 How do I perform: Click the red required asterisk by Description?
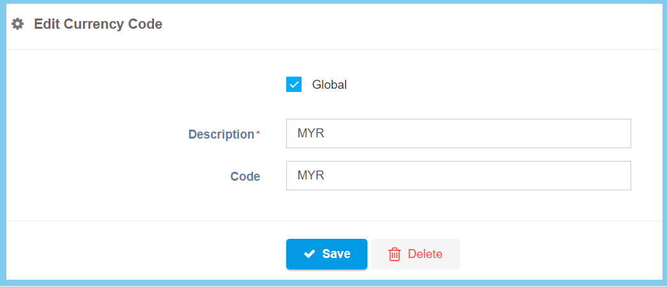258,133
